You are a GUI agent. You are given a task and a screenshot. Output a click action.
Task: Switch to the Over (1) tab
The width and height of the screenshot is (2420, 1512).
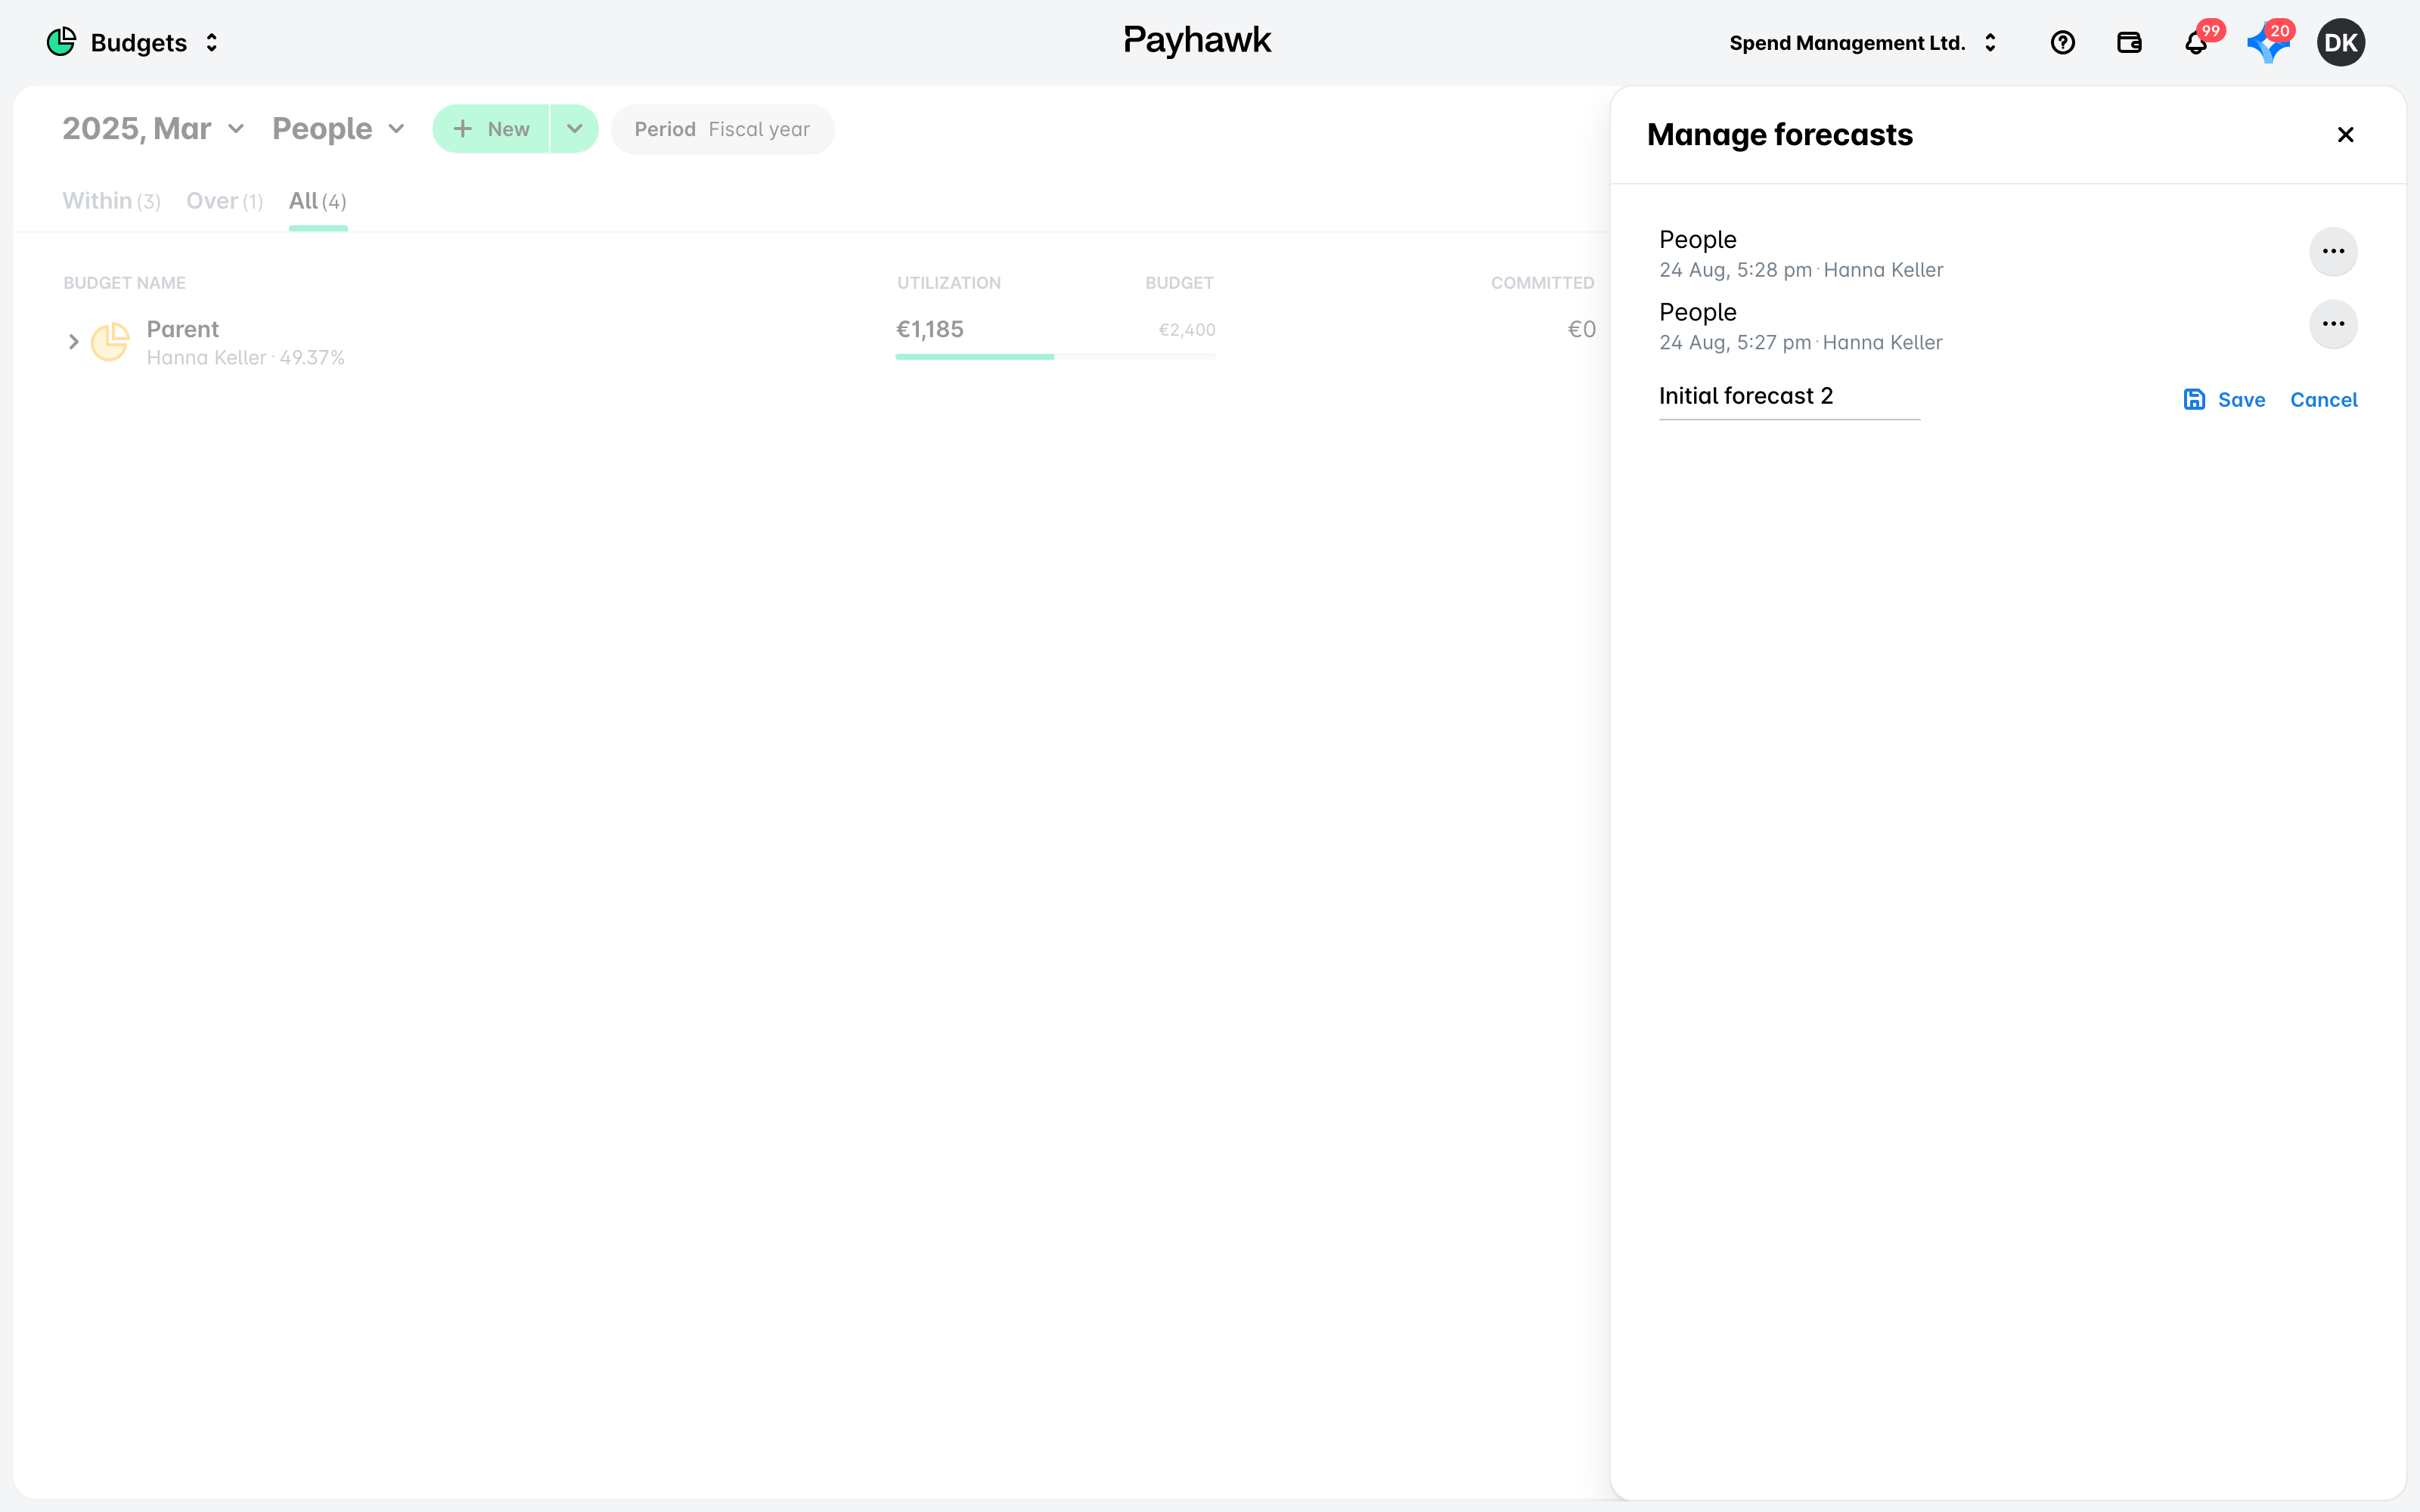[224, 201]
